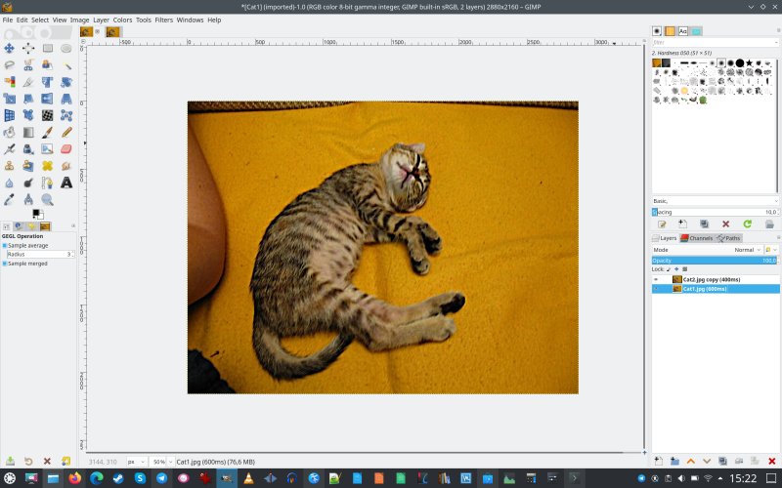Image resolution: width=782 pixels, height=488 pixels.
Task: Select the Clone stamp tool
Action: pyautogui.click(x=9, y=166)
